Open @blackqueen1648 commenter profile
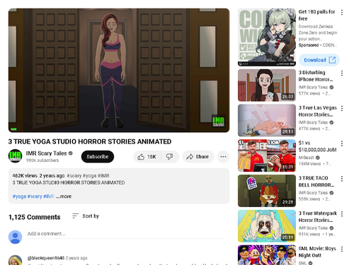This screenshot has width=354, height=265. click(46, 258)
